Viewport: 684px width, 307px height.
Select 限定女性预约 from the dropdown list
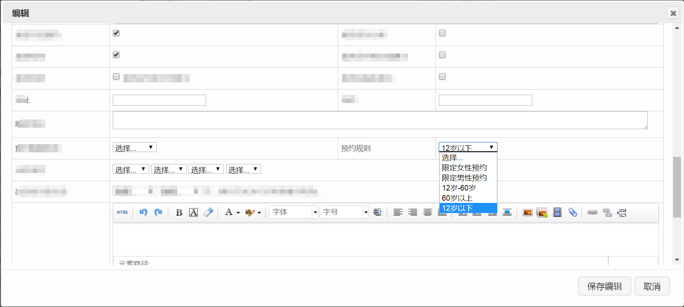tap(464, 168)
